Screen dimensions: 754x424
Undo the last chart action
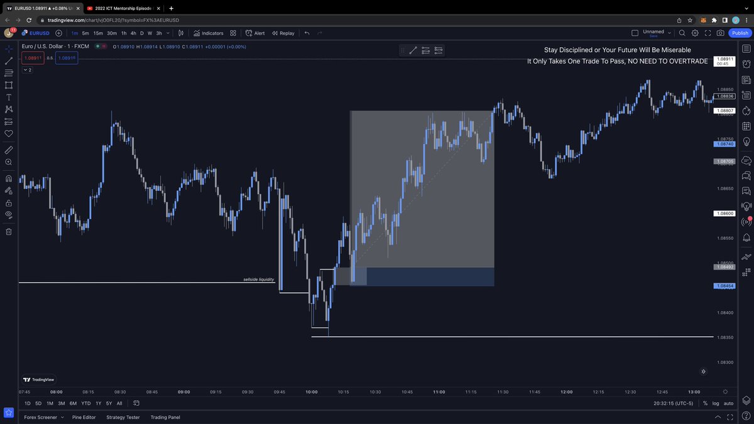(307, 33)
